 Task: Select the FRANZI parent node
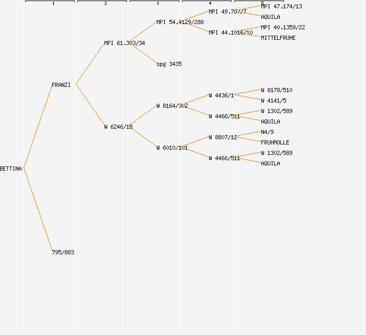click(61, 85)
